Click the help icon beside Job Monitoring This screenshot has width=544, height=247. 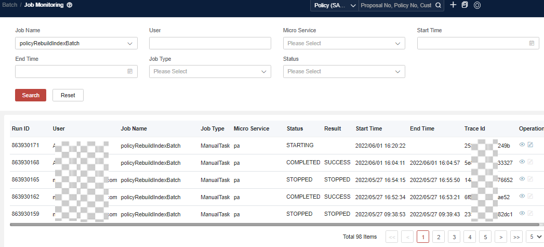tap(70, 5)
